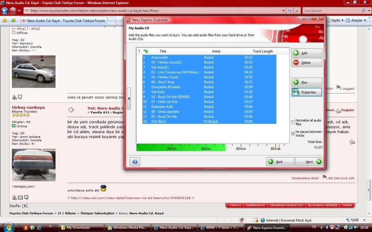The image size is (372, 232).
Task: Enable Normalize all audio files checkbox
Action: [293, 122]
